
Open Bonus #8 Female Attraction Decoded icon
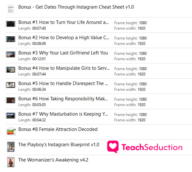[x=11, y=132]
